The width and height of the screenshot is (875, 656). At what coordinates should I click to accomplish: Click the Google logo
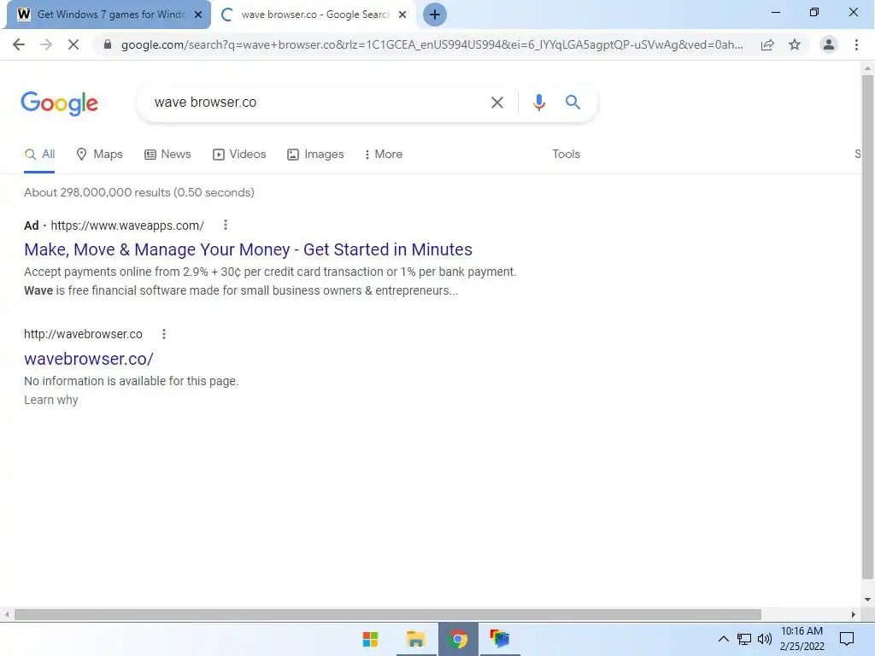click(59, 103)
